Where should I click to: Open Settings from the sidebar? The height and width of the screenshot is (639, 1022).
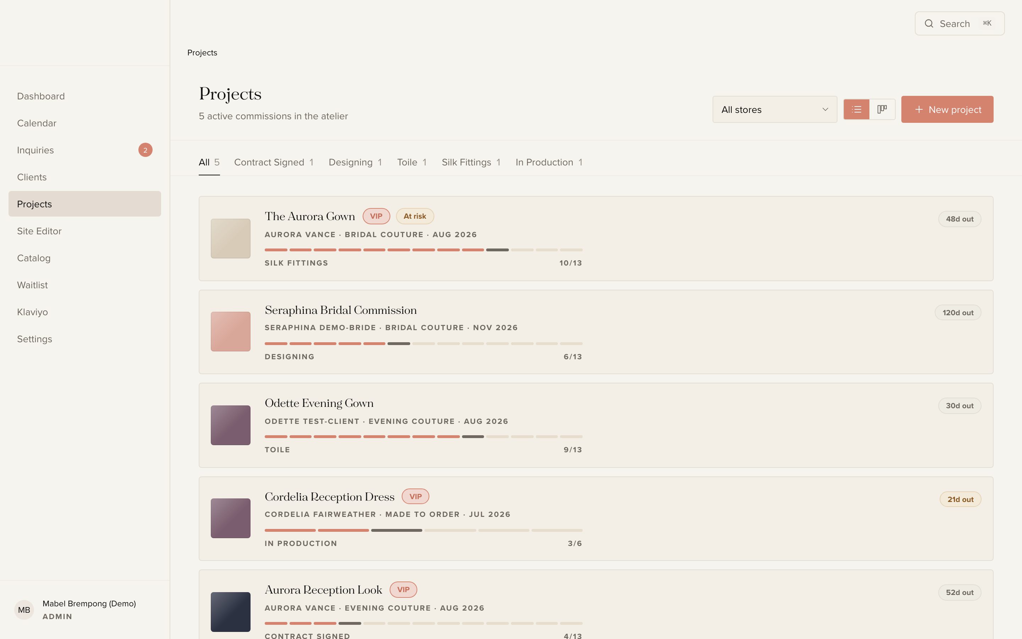pos(84,339)
